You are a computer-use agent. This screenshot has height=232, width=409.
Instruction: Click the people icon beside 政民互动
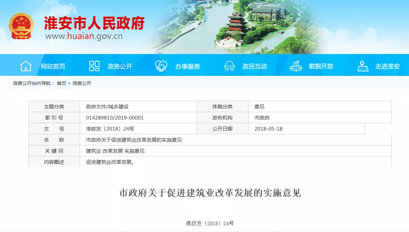click(229, 66)
